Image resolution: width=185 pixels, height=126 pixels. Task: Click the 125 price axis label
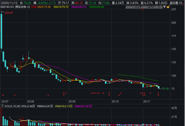click(x=173, y=62)
